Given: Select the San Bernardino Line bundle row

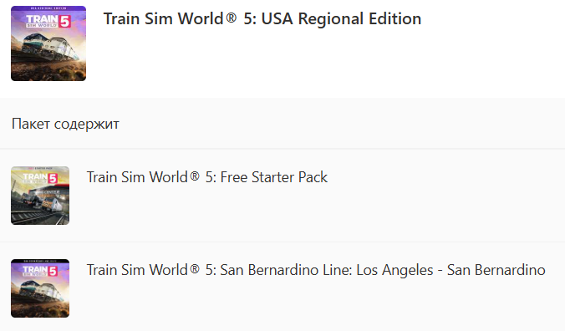Looking at the screenshot, I should [282, 287].
